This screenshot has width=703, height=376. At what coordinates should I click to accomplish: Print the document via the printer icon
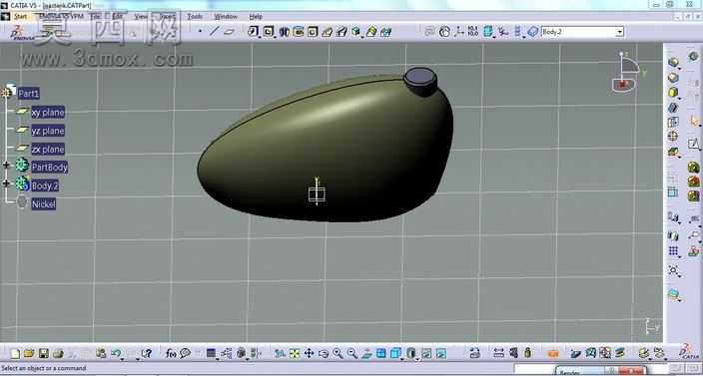(x=58, y=354)
